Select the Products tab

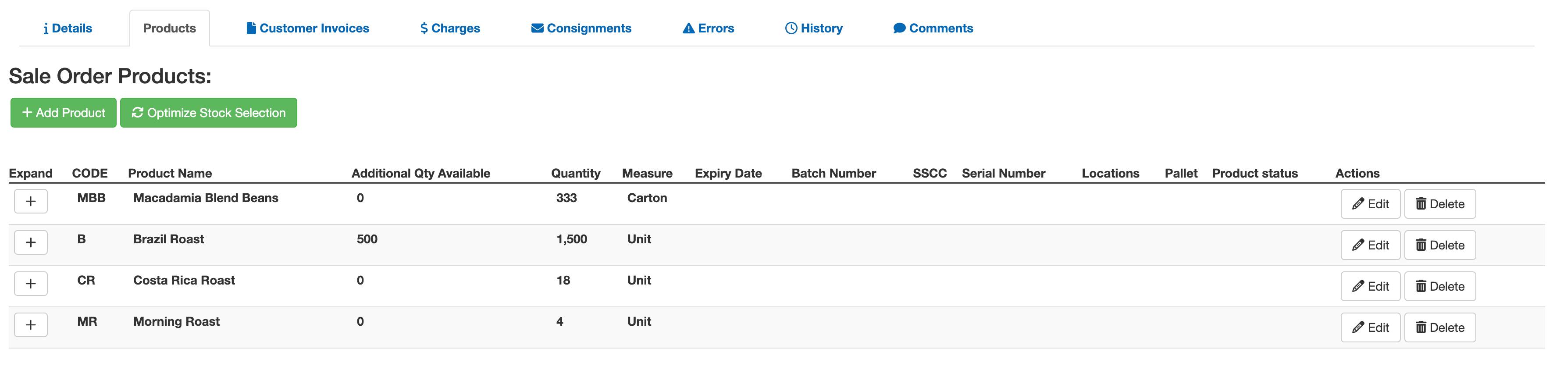click(x=169, y=28)
